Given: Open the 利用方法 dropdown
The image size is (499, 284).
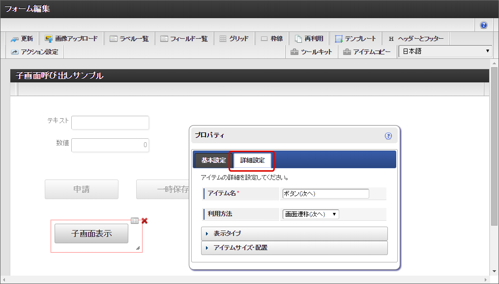Looking at the screenshot, I should point(311,214).
